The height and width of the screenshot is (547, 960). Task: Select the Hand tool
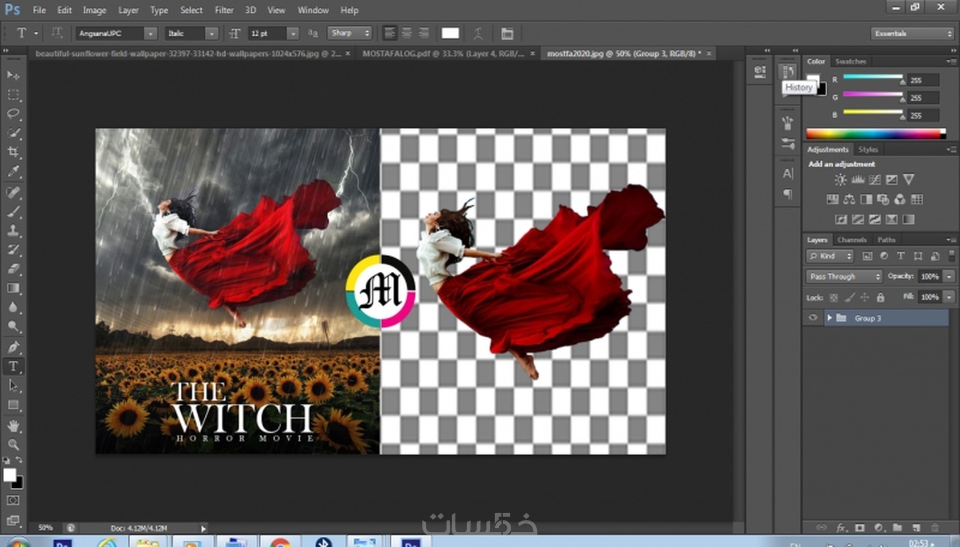(14, 426)
